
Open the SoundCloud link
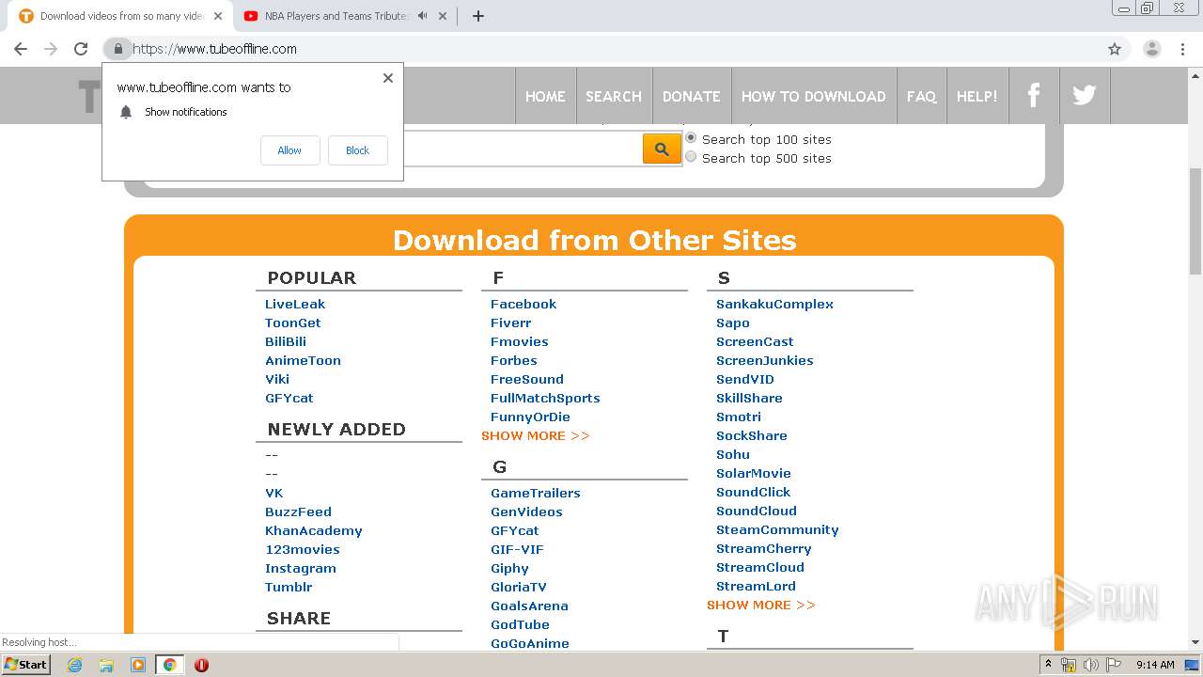click(x=757, y=511)
